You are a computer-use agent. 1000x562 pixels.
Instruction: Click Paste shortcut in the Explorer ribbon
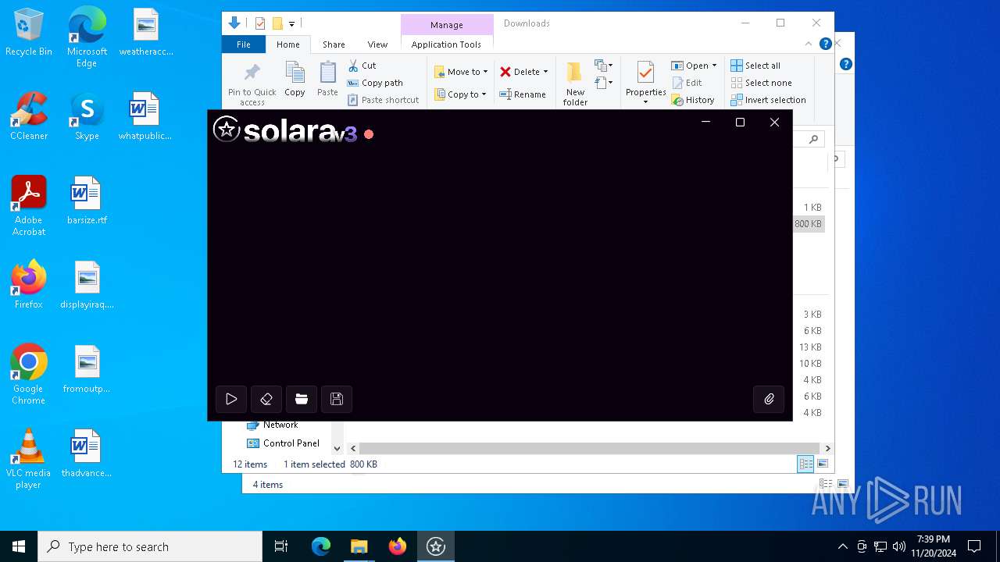click(384, 100)
